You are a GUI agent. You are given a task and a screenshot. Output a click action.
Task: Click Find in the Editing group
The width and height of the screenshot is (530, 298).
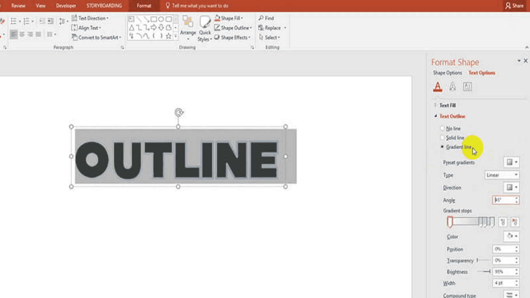pos(266,18)
